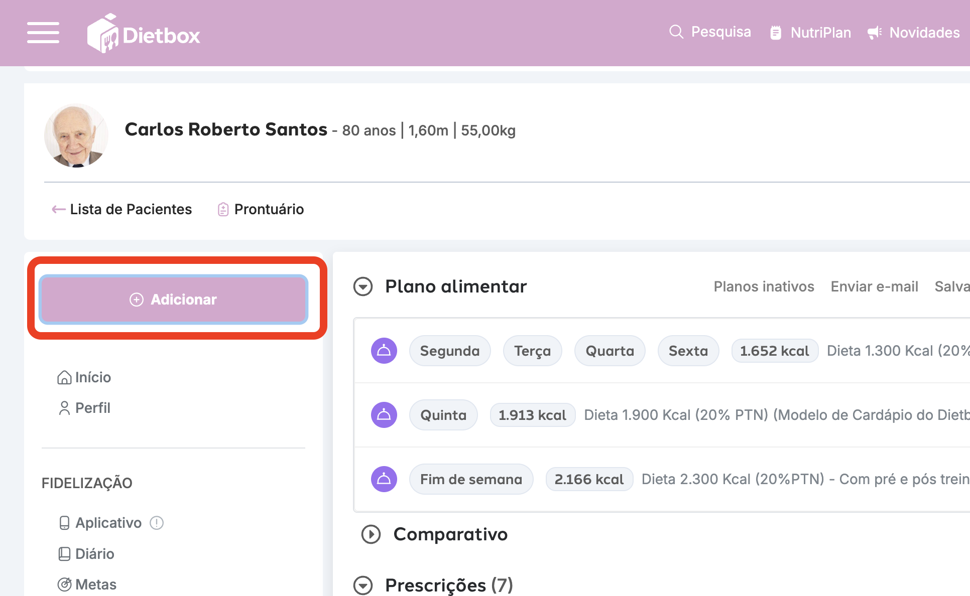Image resolution: width=970 pixels, height=596 pixels.
Task: Open Diário in sidebar
Action: pyautogui.click(x=86, y=554)
